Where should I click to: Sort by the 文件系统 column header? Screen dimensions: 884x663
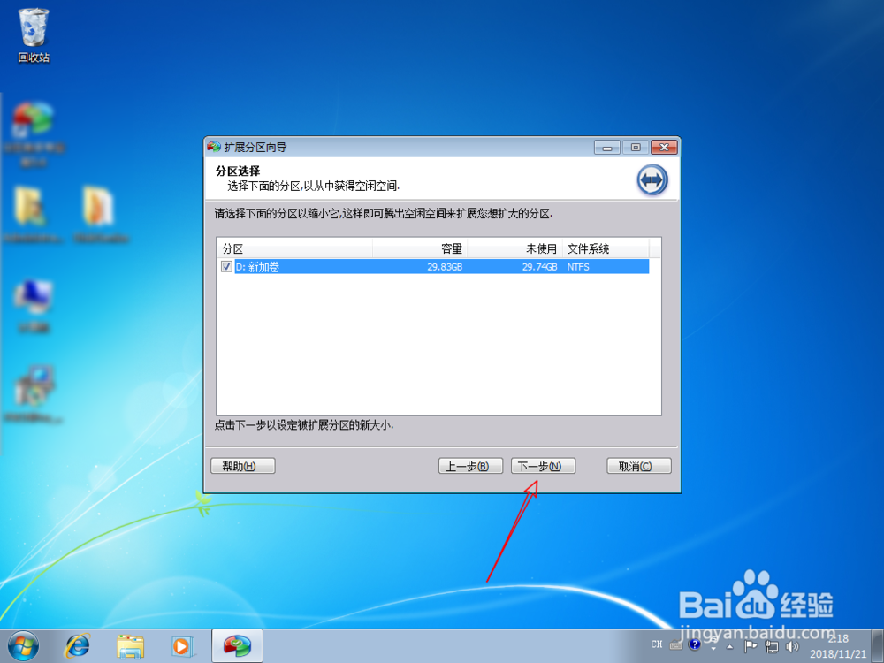[606, 248]
